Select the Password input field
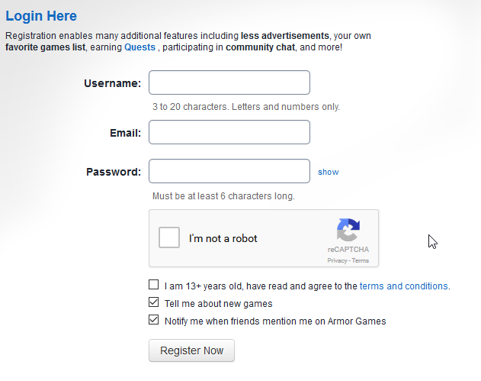The image size is (481, 381). click(229, 171)
